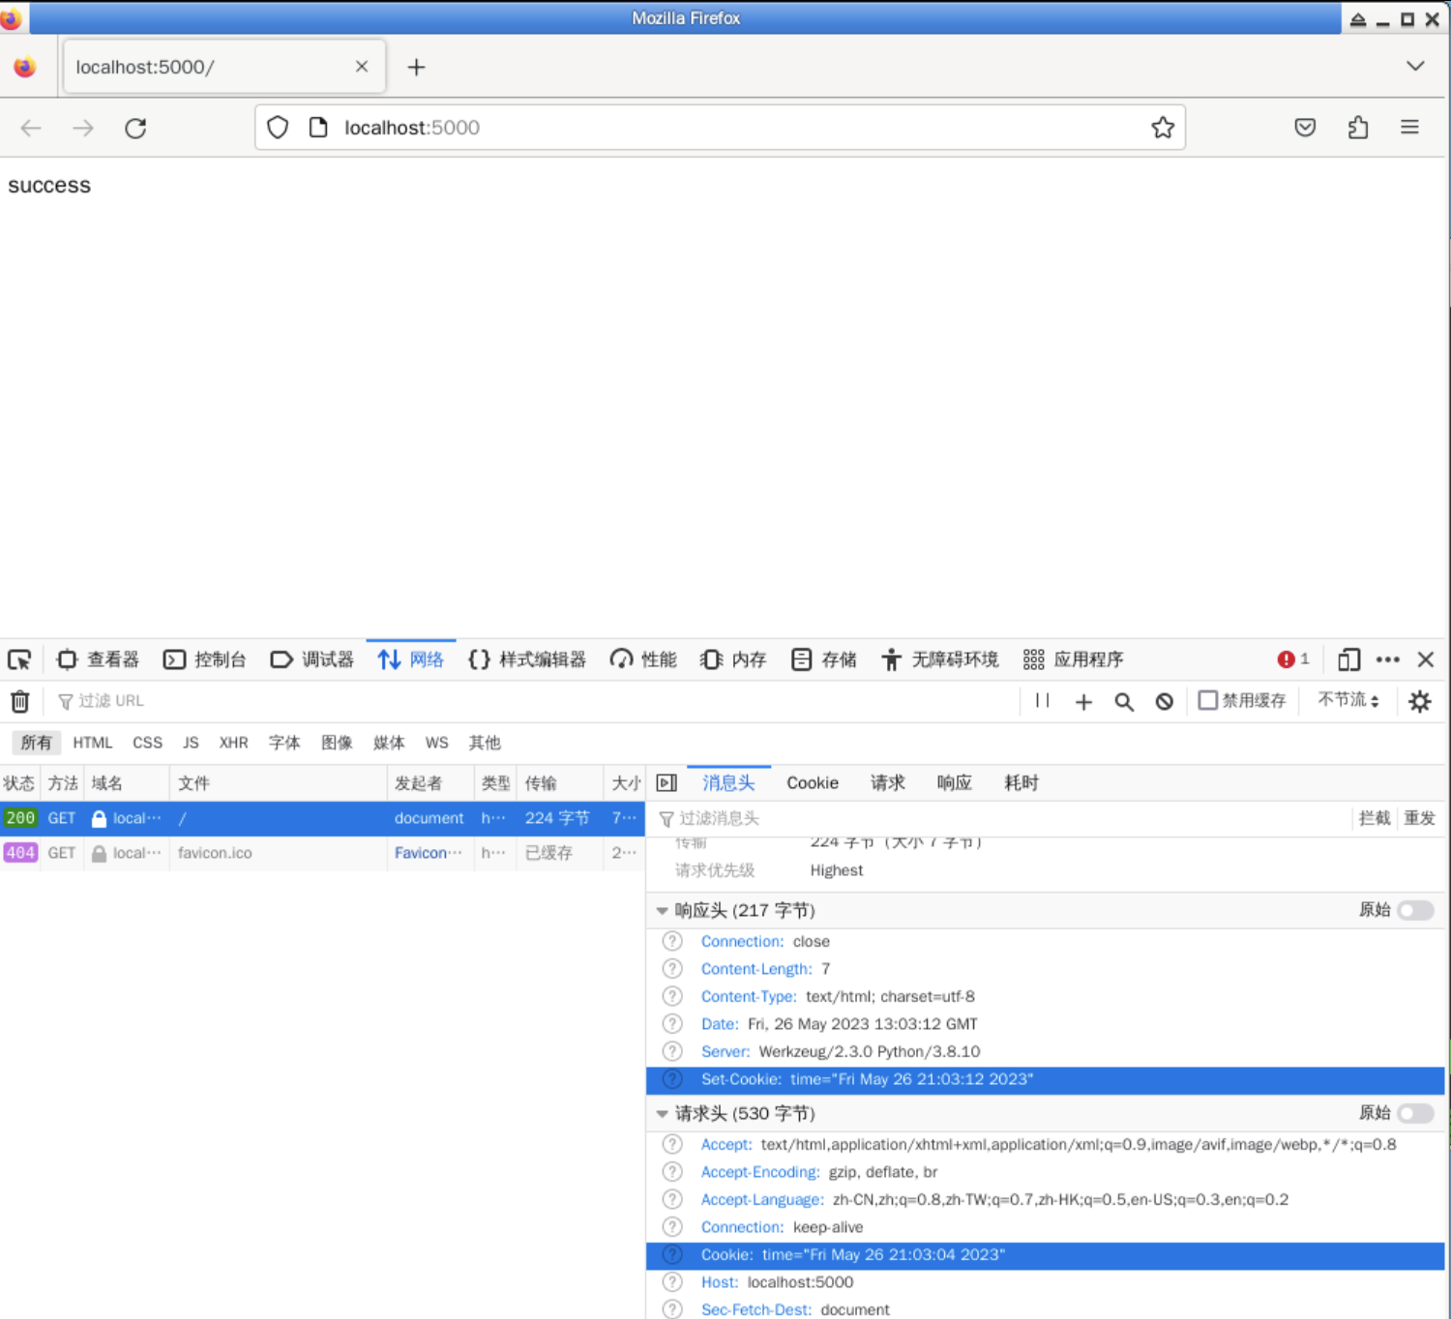
Task: Open the extensions puzzle icon
Action: [1358, 128]
